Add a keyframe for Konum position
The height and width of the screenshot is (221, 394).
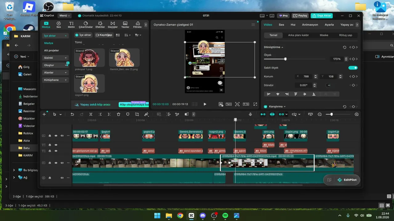click(x=353, y=76)
